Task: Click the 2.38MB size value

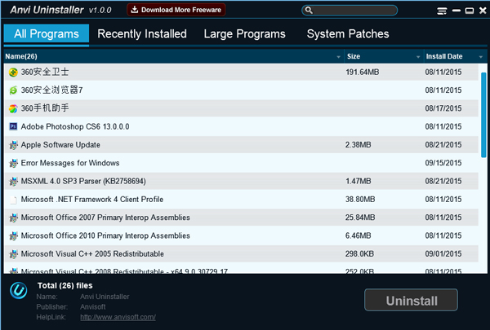Action: (x=359, y=145)
